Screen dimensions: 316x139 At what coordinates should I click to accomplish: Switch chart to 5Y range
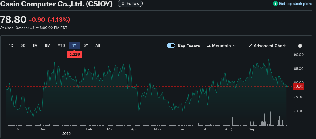(x=86, y=46)
